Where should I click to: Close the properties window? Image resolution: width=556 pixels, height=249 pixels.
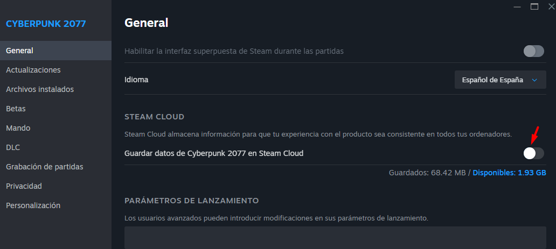551,6
